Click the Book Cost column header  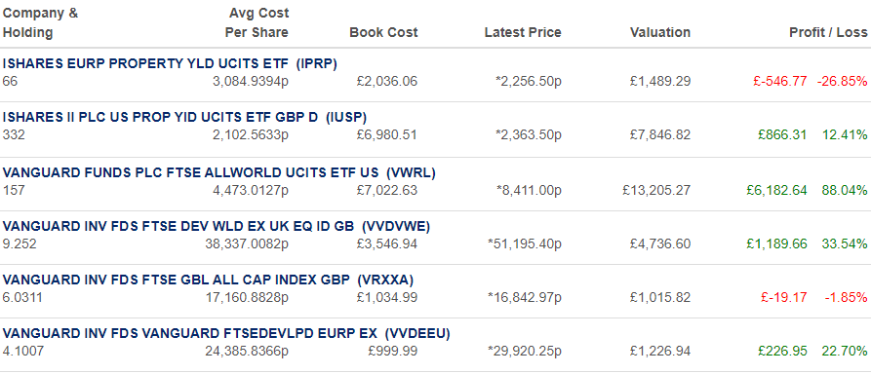pyautogui.click(x=383, y=33)
